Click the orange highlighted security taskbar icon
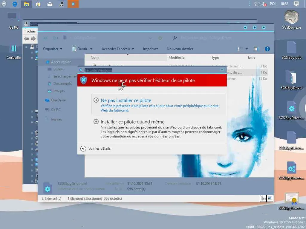The width and height of the screenshot is (306, 229). (73, 4)
